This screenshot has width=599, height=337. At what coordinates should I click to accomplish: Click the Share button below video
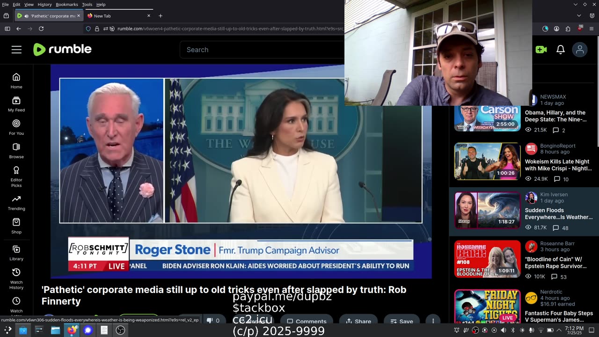pyautogui.click(x=358, y=321)
